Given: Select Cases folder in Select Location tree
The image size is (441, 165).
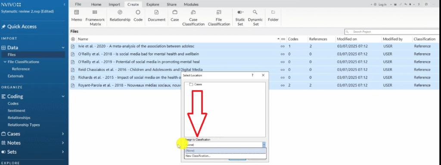Looking at the screenshot, I should point(198,84).
